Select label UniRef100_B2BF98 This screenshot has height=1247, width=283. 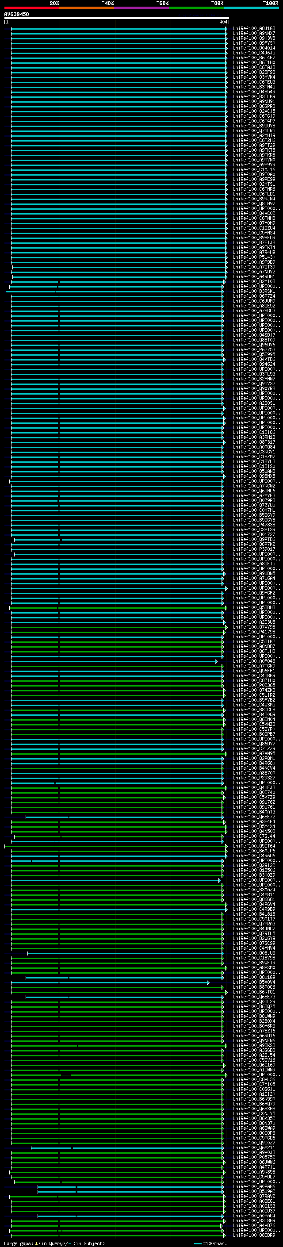coord(254,72)
